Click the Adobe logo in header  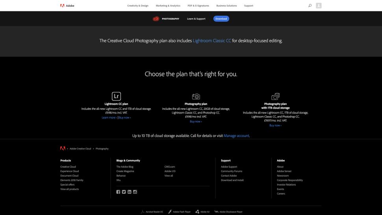point(67,6)
